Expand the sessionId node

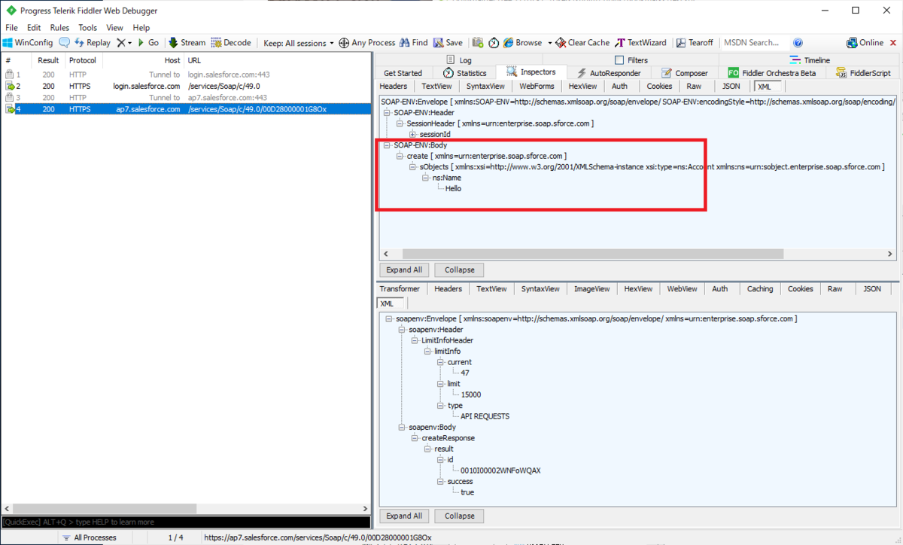412,134
